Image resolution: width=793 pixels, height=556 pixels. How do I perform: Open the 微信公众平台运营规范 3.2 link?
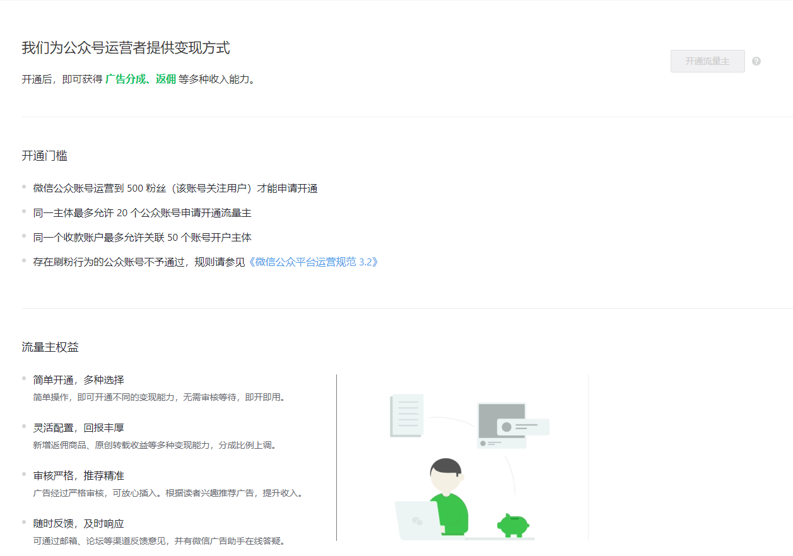coord(313,262)
